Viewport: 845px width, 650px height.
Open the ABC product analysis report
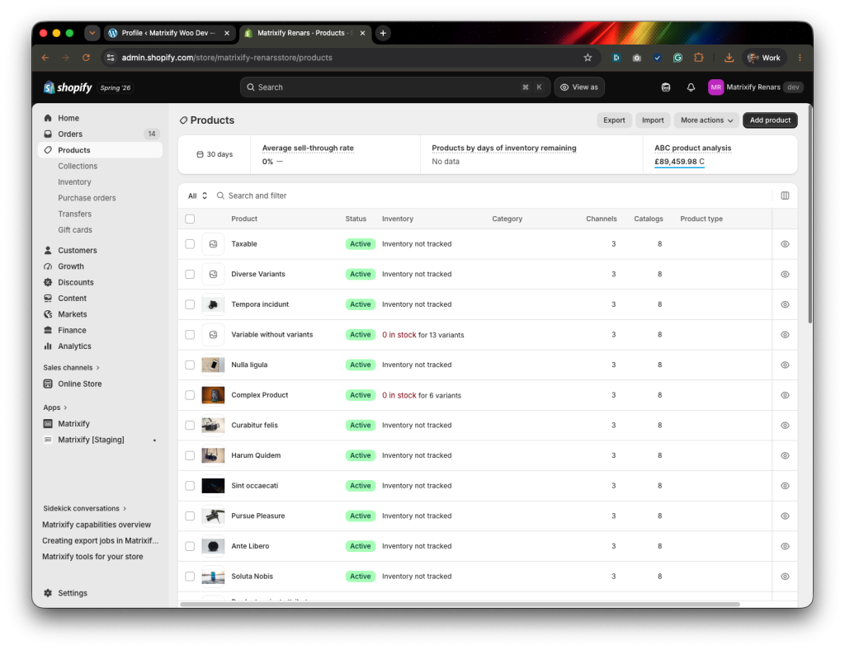coord(692,148)
